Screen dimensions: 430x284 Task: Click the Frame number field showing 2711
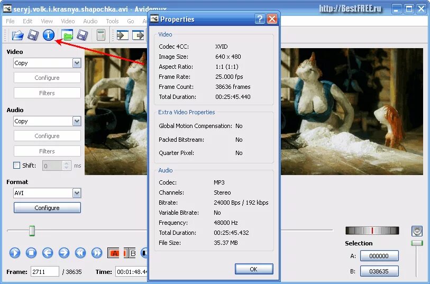tap(45, 272)
